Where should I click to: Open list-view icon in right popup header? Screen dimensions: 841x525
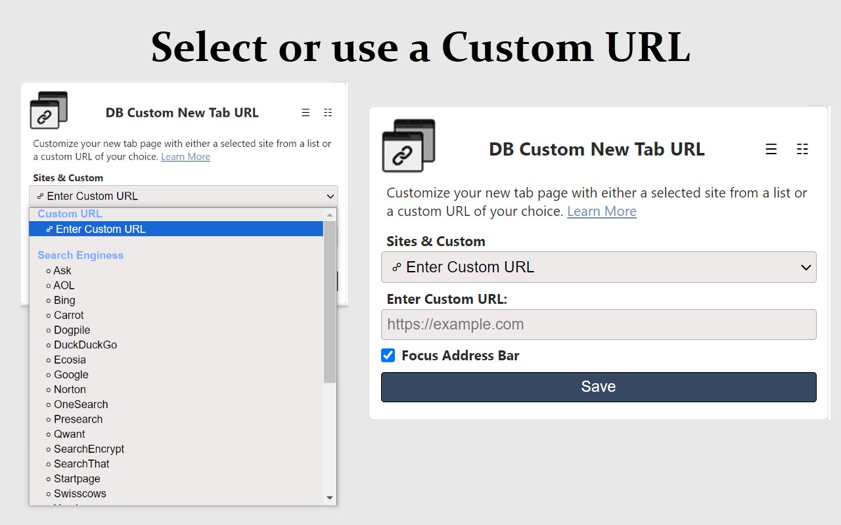[x=802, y=150]
